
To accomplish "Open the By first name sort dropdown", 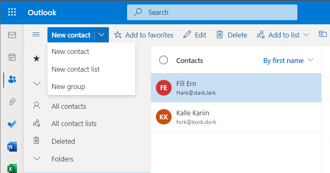I will [288, 61].
